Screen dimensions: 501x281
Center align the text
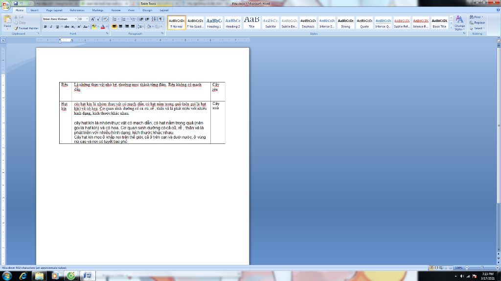120,27
